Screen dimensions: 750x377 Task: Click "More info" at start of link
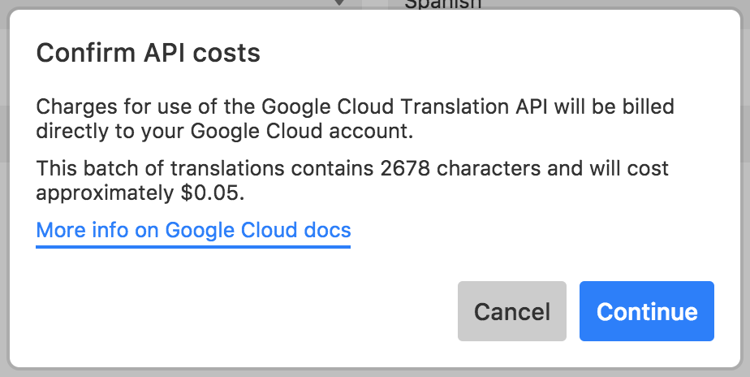pyautogui.click(x=84, y=231)
